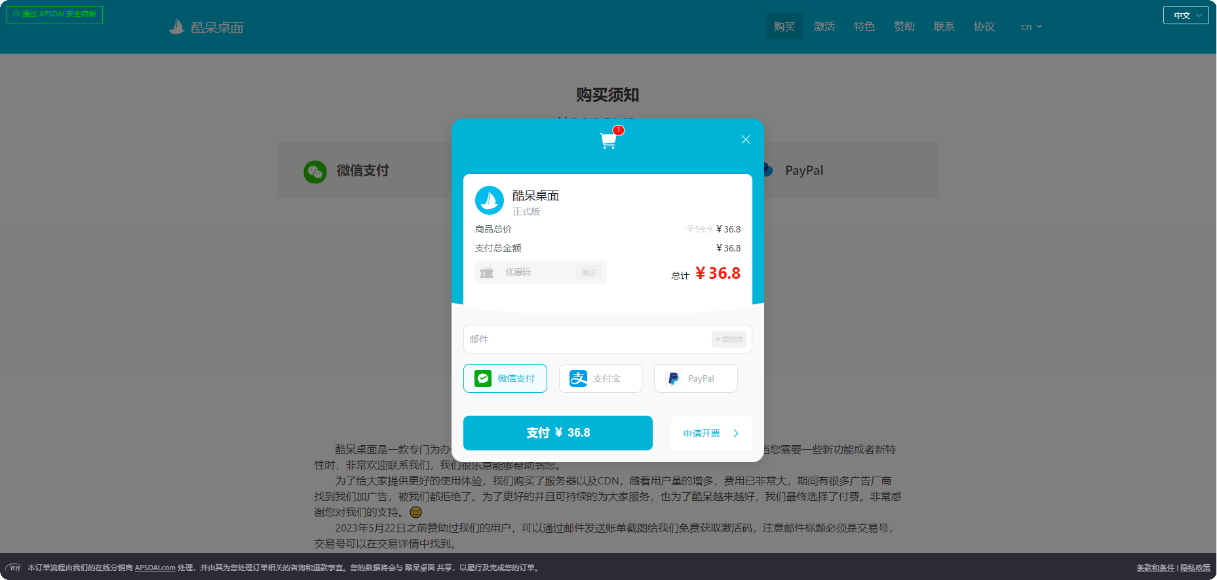The width and height of the screenshot is (1217, 580).
Task: Open the 隐私政策 privacy policy link
Action: click(1195, 568)
